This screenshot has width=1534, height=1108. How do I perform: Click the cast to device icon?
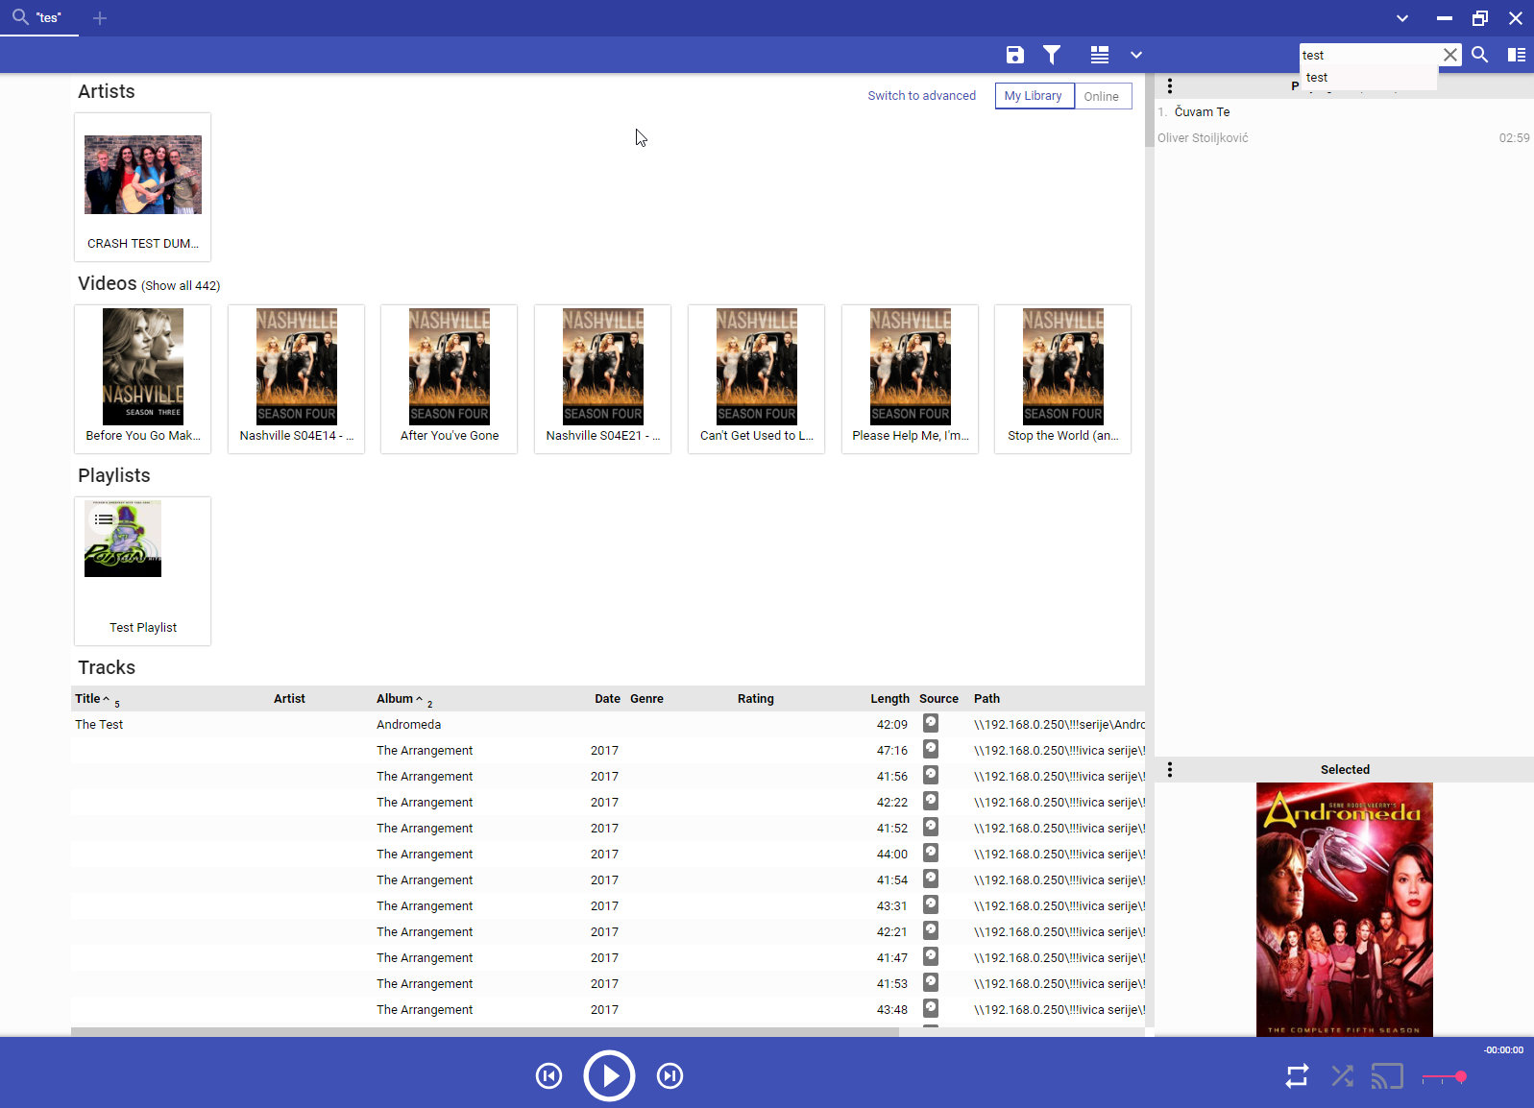pyautogui.click(x=1386, y=1076)
